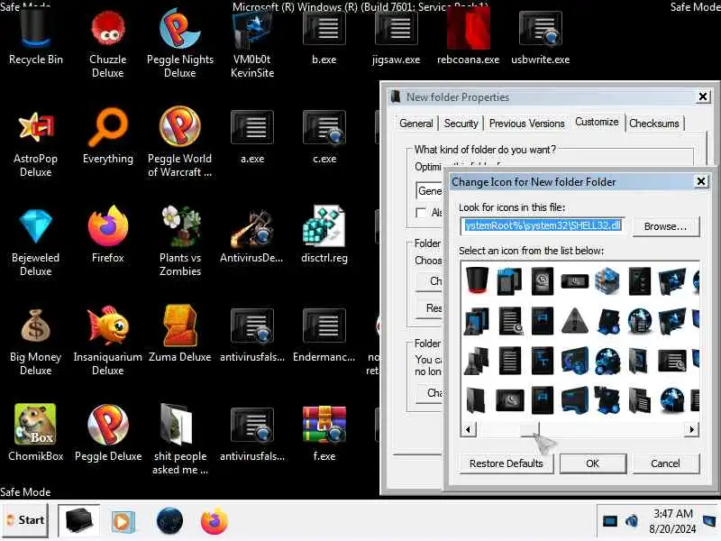Select the 'shit people asked me' folder
The width and height of the screenshot is (721, 541).
pos(179,439)
